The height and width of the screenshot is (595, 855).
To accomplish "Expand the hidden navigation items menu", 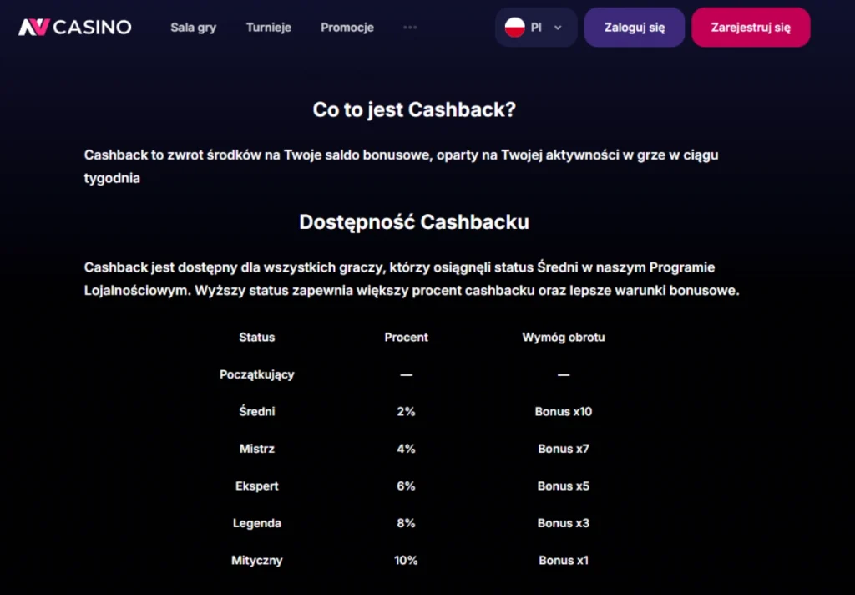I will (410, 27).
